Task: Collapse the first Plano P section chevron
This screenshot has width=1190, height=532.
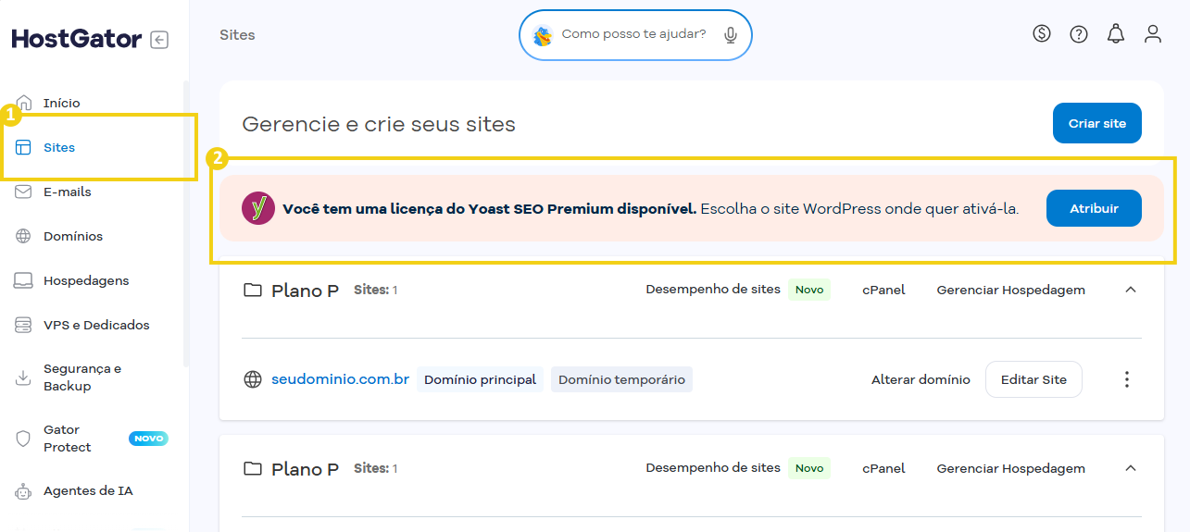Action: [x=1130, y=290]
